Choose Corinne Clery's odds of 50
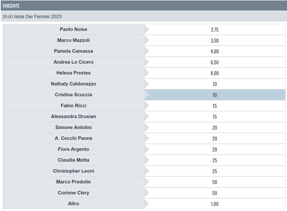Viewport: 287px width, 211px height. [215, 193]
